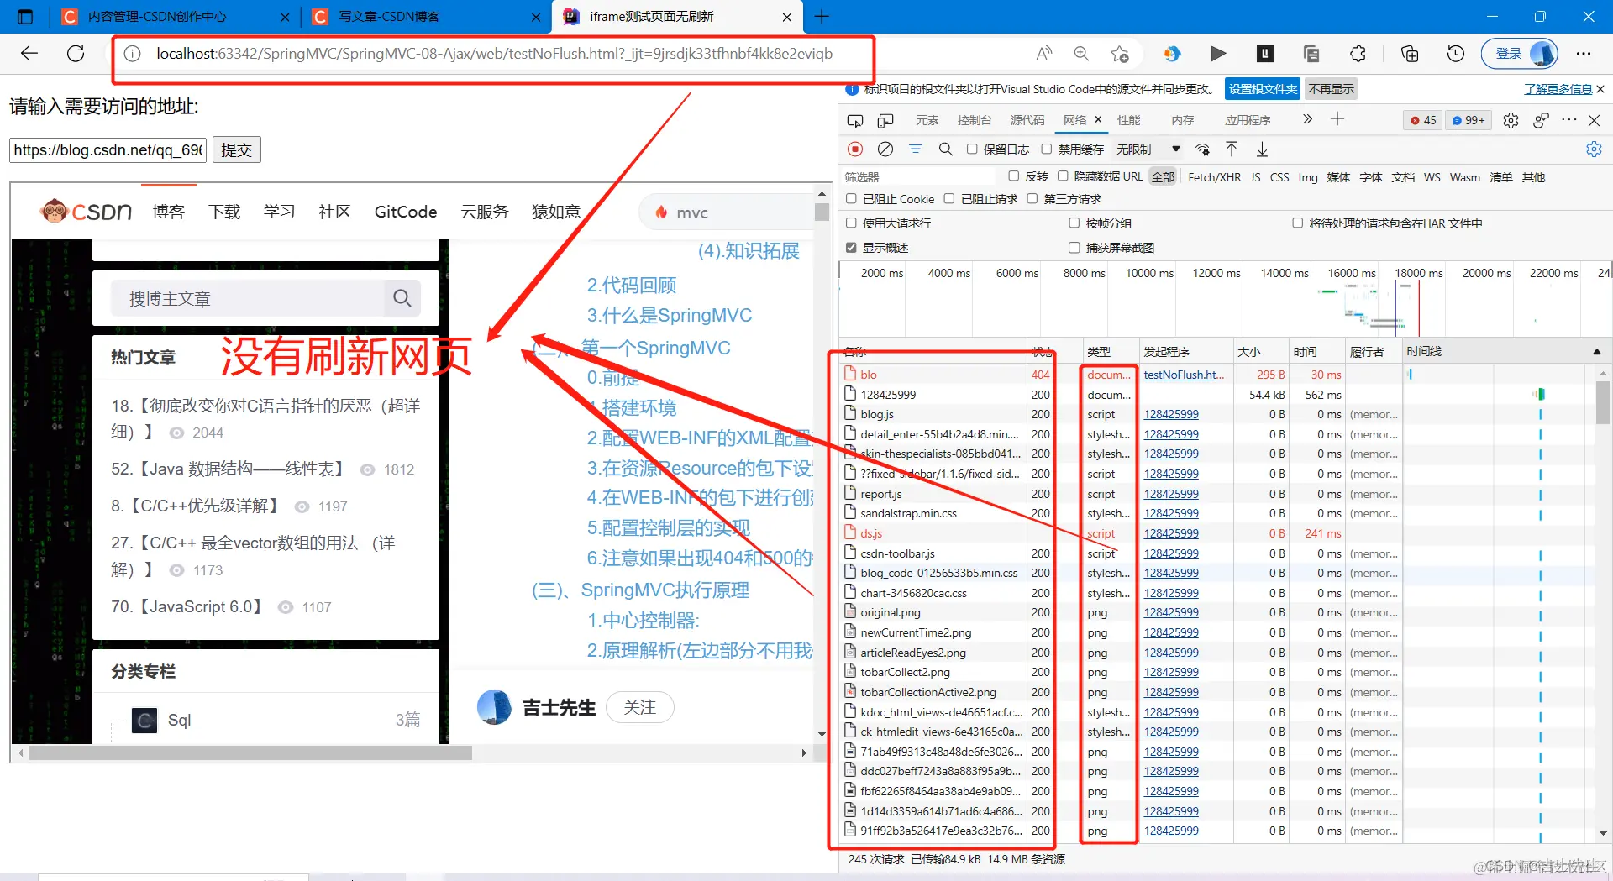Enable Preserve log checkbox (保留日志)
The image size is (1613, 881).
(x=972, y=149)
